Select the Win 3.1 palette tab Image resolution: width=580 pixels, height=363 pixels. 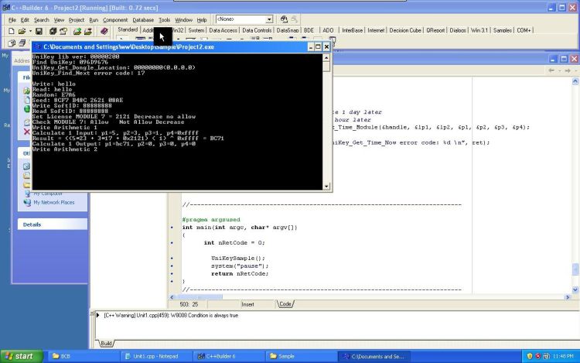click(479, 30)
